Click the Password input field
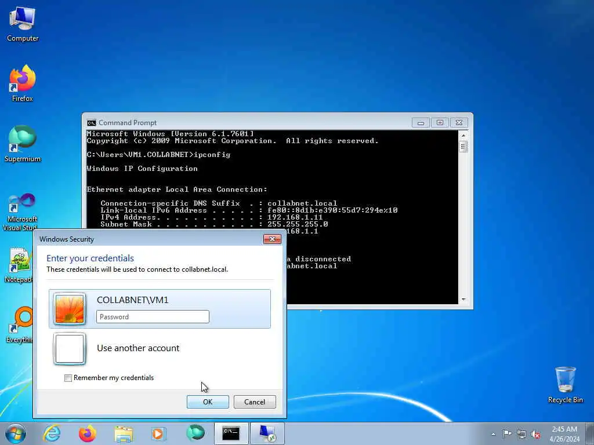The height and width of the screenshot is (445, 594). (153, 317)
